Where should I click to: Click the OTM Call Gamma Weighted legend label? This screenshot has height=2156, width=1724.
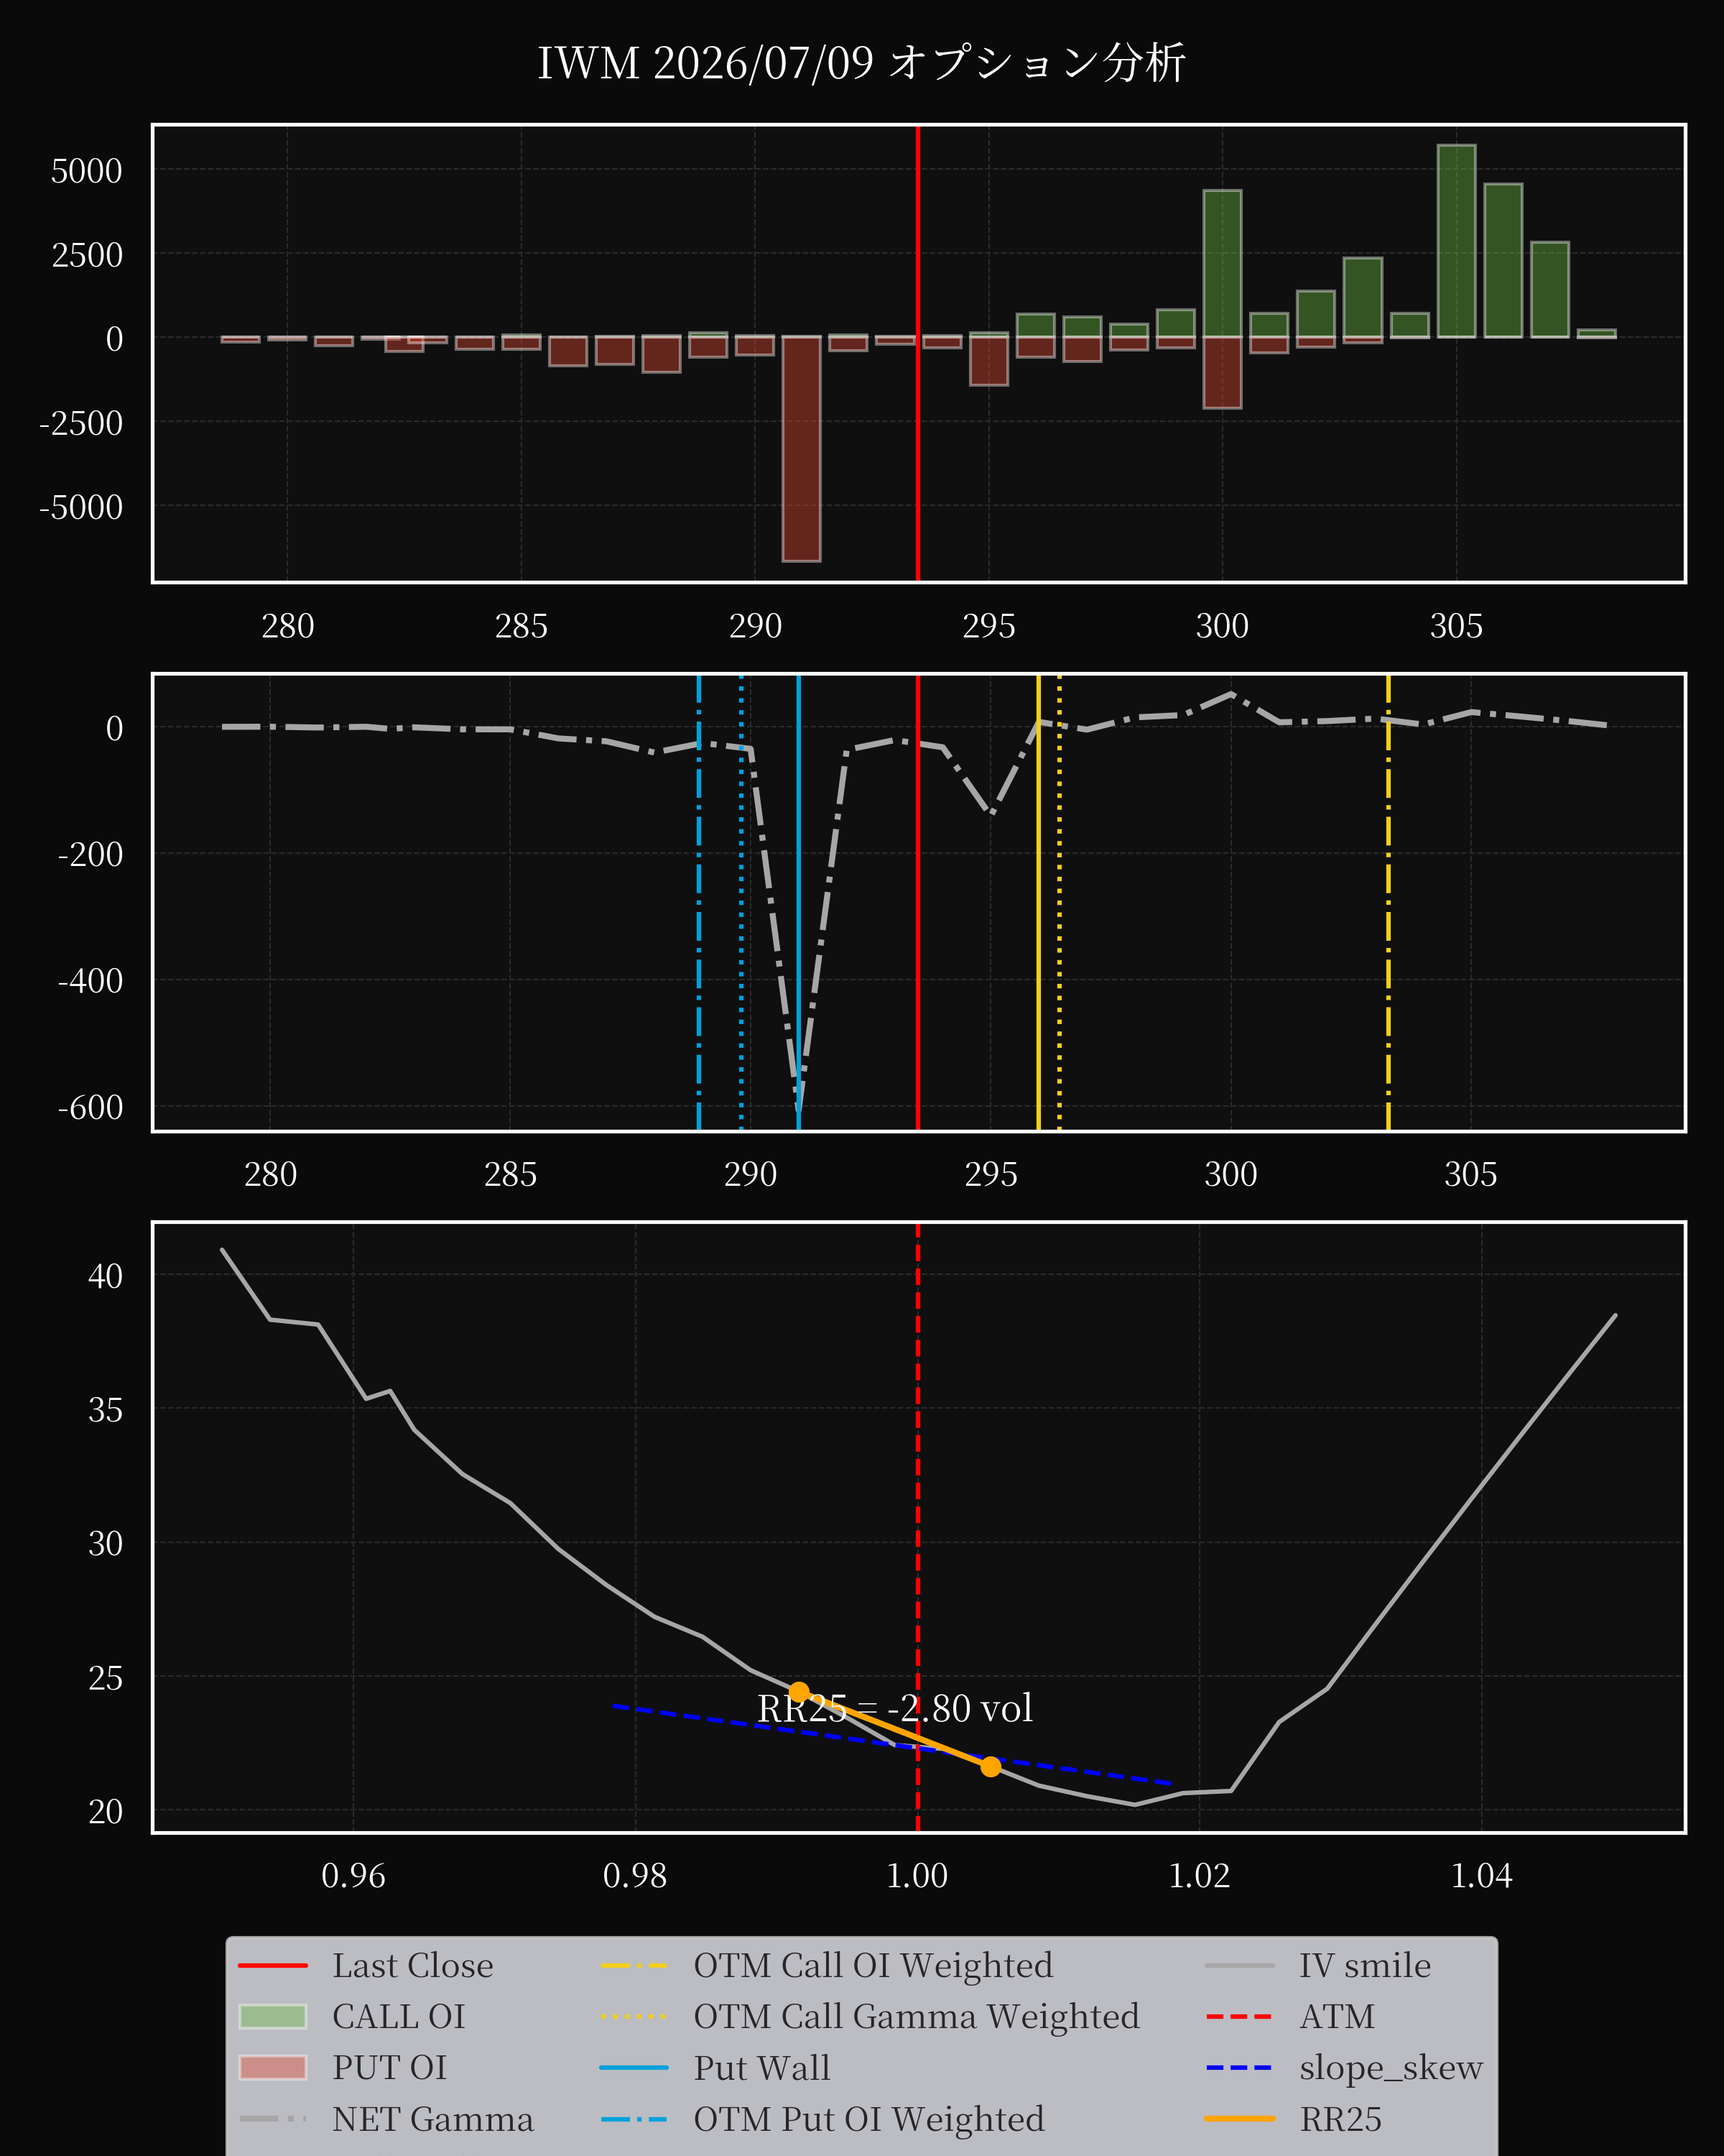[x=917, y=2017]
